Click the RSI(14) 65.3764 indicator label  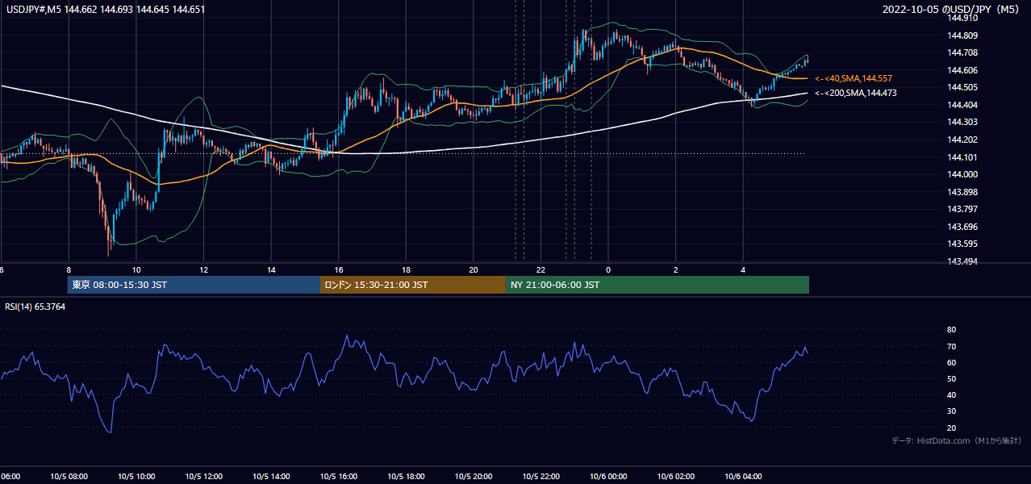[35, 307]
